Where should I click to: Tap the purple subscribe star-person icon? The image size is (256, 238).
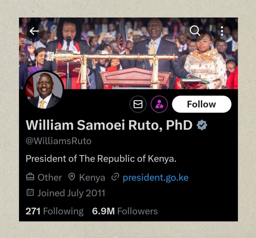tap(159, 104)
